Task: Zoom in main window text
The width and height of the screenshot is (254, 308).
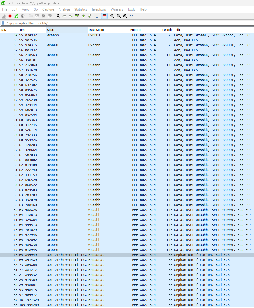Action: coord(112,16)
